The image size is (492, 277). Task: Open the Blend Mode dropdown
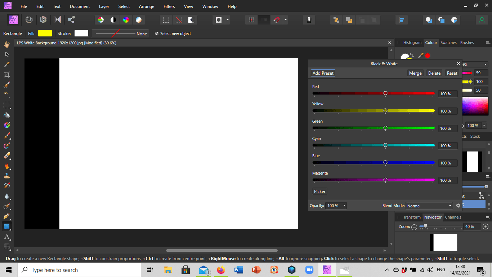pyautogui.click(x=429, y=206)
